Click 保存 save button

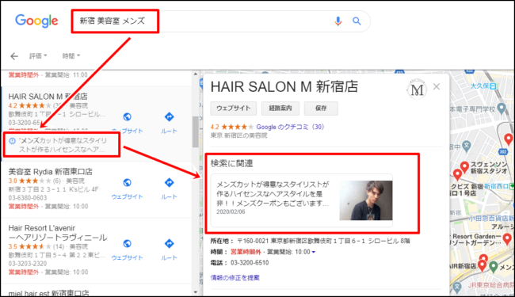pyautogui.click(x=321, y=109)
